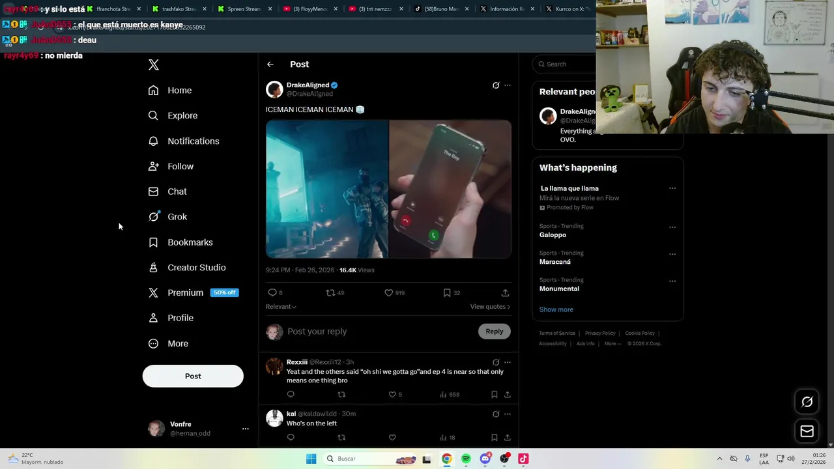Like Rexxiii comment with 5 likes
This screenshot has height=469, width=834.
pyautogui.click(x=395, y=395)
